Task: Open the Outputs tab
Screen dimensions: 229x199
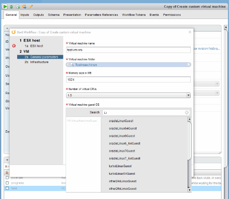Action: point(38,15)
